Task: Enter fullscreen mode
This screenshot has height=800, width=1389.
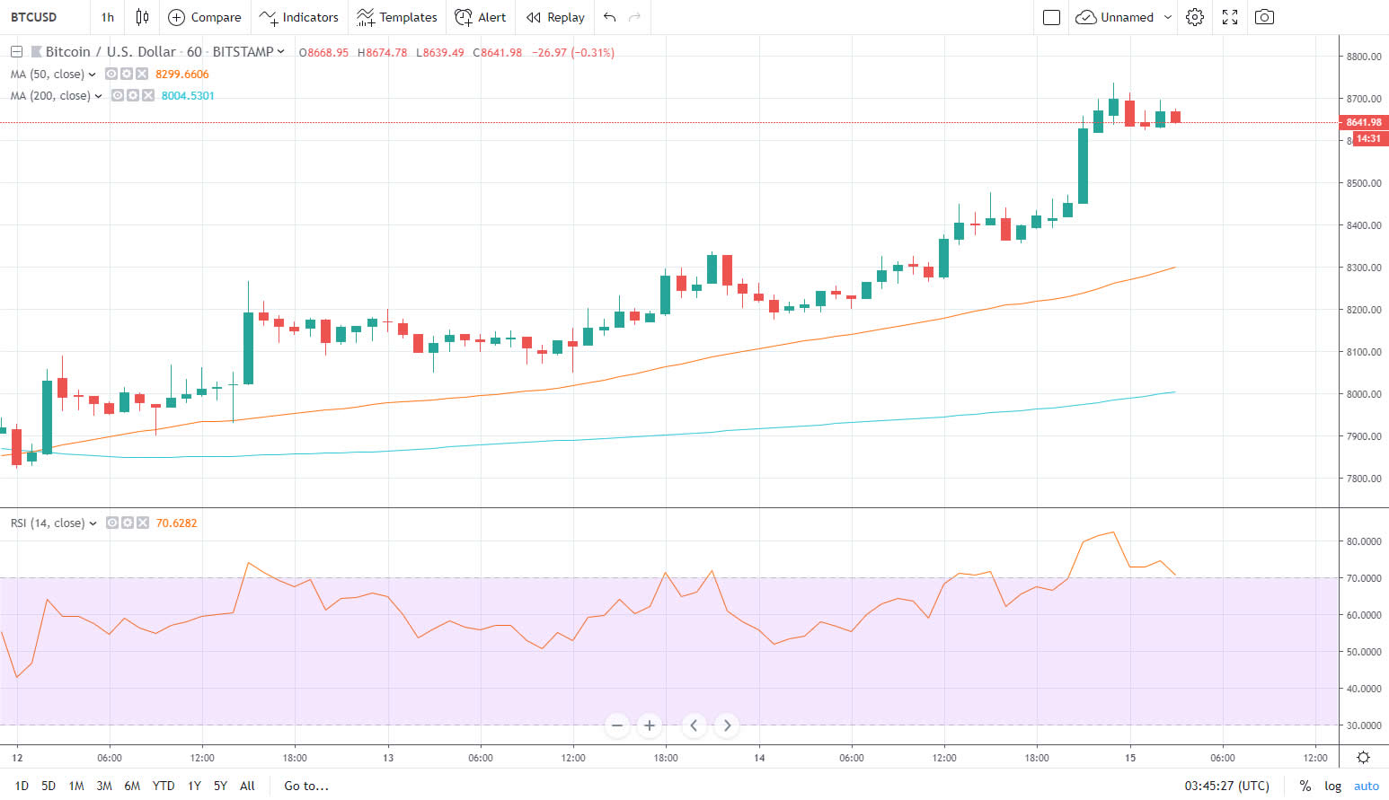Action: (1230, 17)
